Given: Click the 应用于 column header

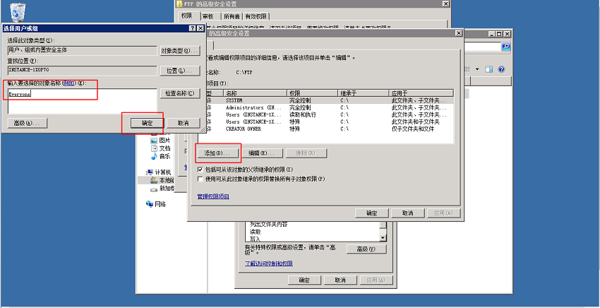Looking at the screenshot, I should click(x=421, y=93).
